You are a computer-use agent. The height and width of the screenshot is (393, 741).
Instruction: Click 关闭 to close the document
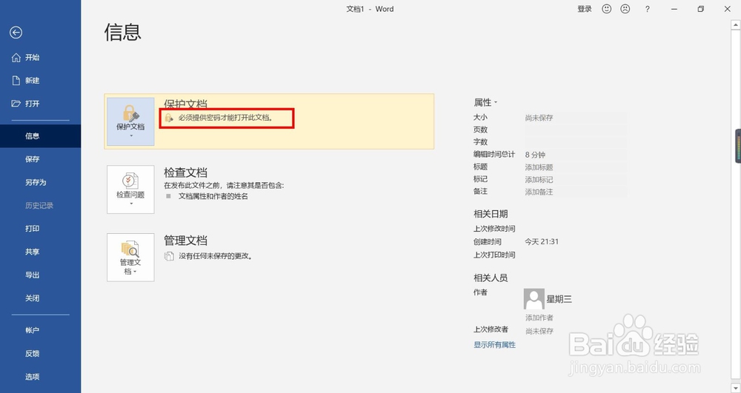tap(32, 298)
